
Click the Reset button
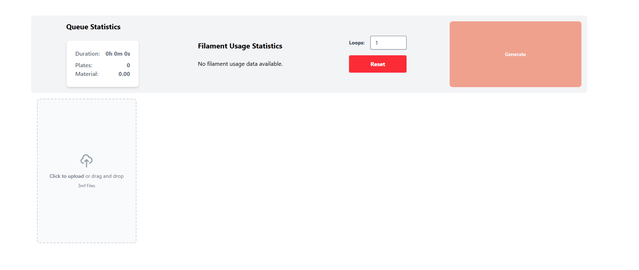coord(378,64)
